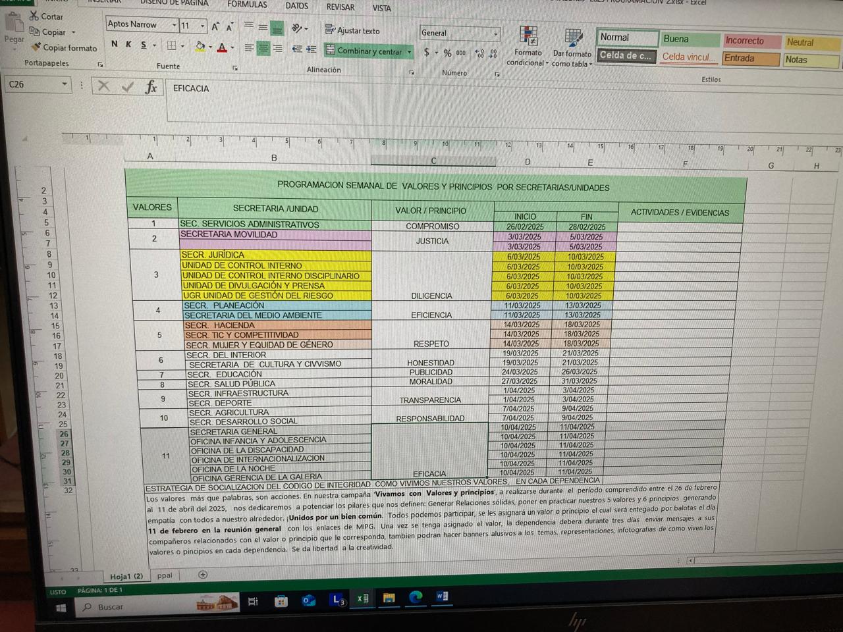Toggle top vertical alignment
This screenshot has width=843, height=632.
click(x=249, y=26)
